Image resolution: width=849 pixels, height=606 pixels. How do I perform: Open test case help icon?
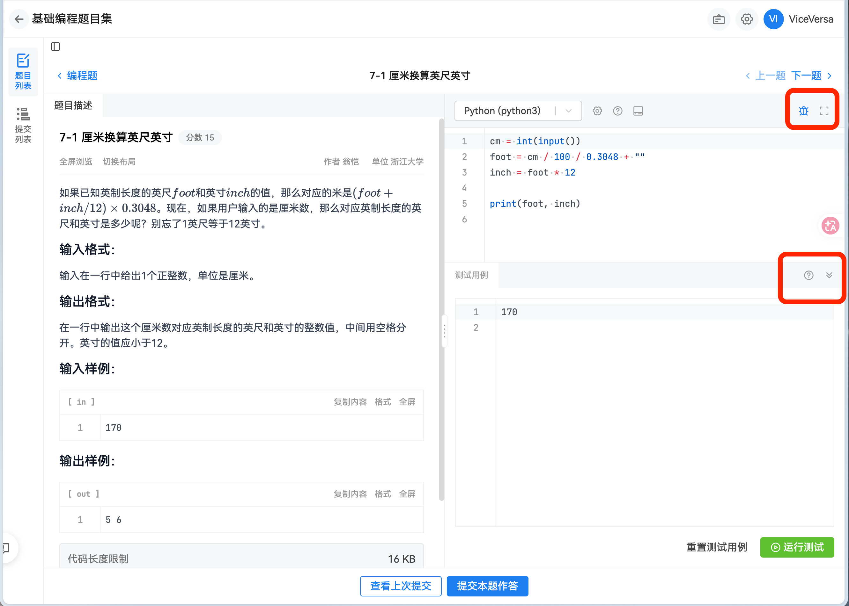point(808,275)
